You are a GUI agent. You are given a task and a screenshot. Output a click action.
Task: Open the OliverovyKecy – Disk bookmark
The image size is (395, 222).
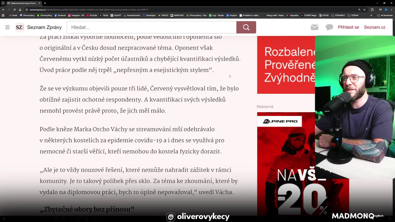(197, 15)
